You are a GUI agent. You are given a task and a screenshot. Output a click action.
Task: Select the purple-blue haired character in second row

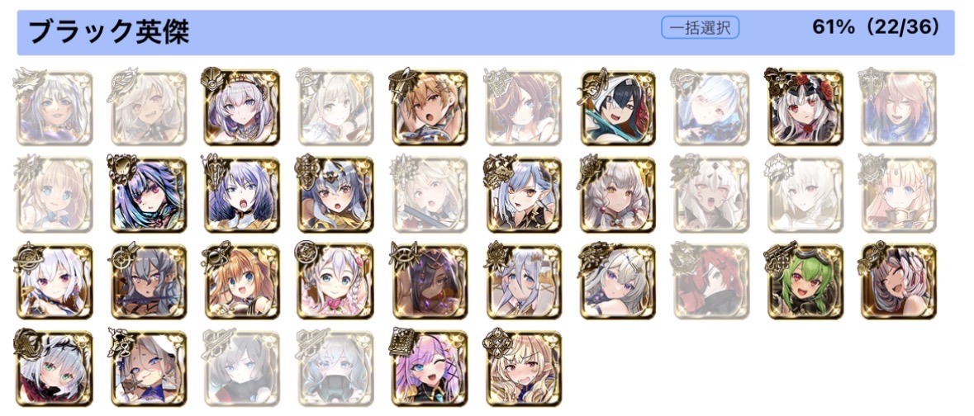click(148, 194)
